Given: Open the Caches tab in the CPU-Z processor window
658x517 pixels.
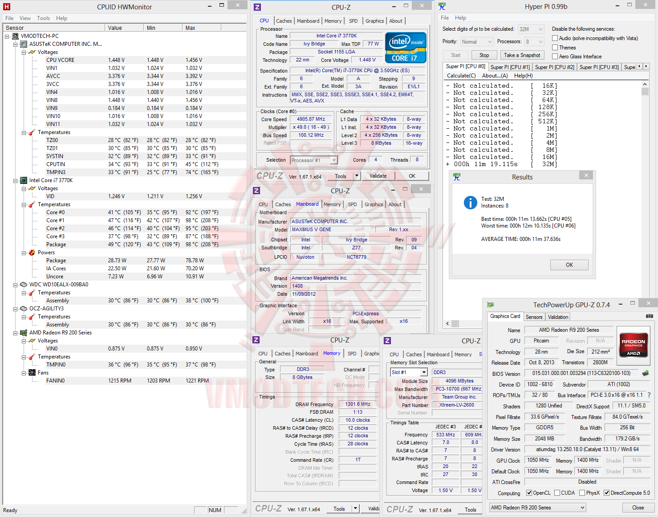Looking at the screenshot, I should tap(284, 21).
